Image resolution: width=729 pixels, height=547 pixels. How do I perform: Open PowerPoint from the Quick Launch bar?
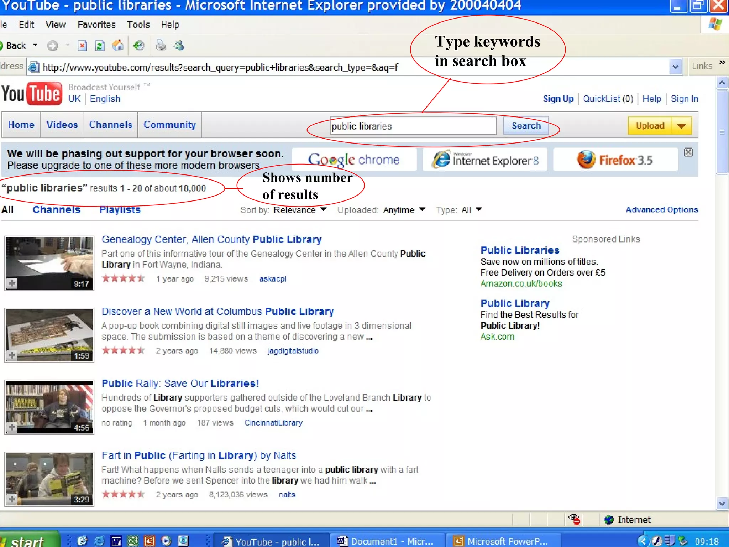[x=150, y=541]
